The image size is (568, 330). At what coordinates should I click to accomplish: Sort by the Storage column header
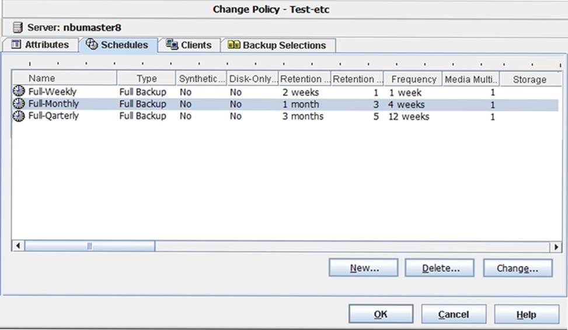tap(531, 79)
